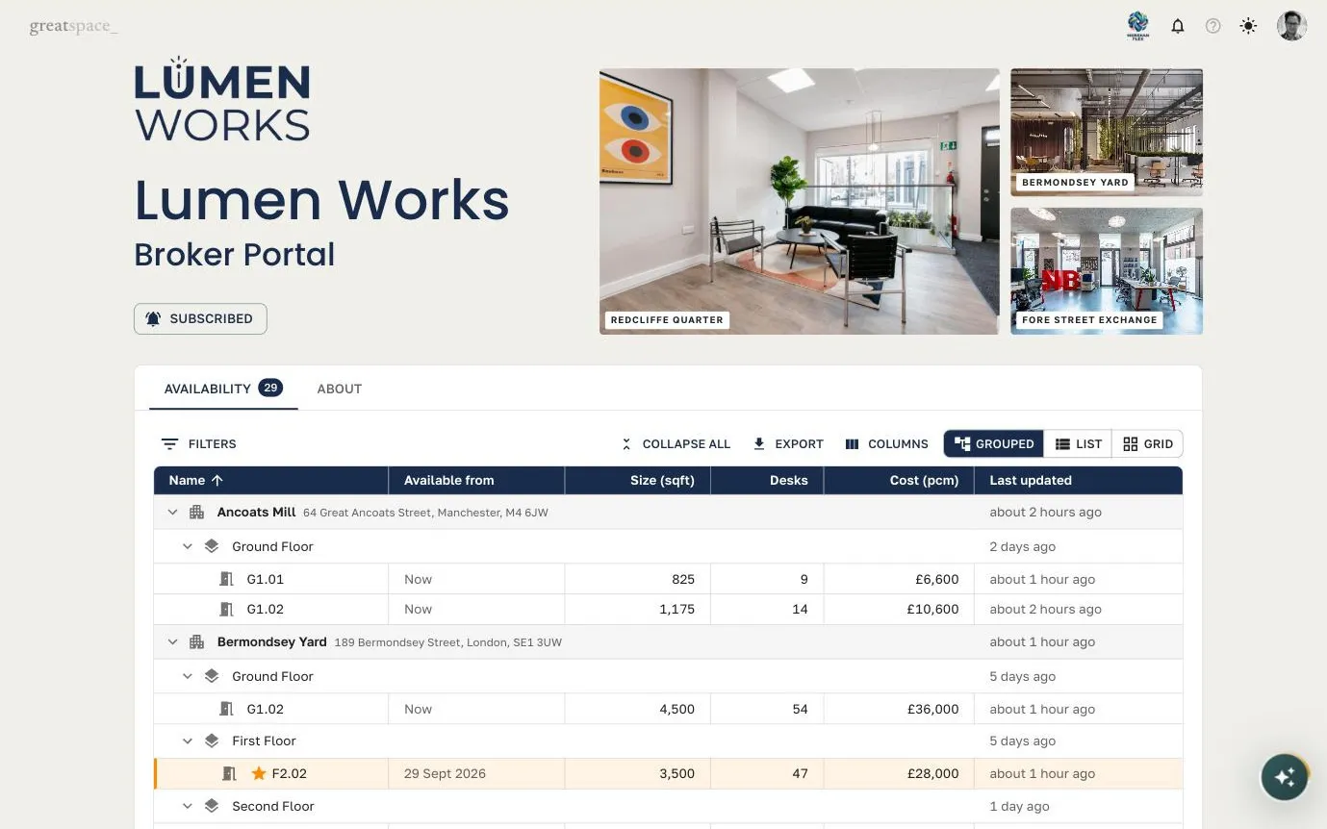Export the availability table
This screenshot has height=829, width=1327.
(x=788, y=444)
